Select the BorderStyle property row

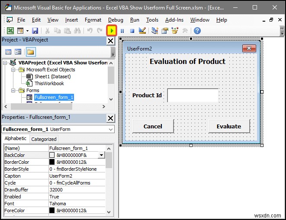point(55,169)
